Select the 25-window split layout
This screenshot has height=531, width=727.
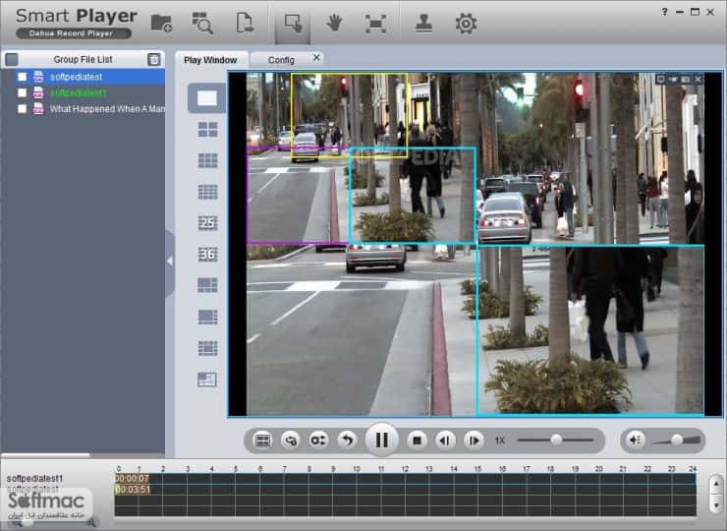(207, 223)
